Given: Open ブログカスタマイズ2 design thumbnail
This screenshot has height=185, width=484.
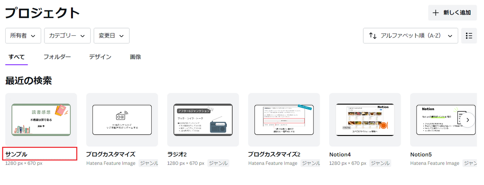Looking at the screenshot, I should click(x=284, y=120).
